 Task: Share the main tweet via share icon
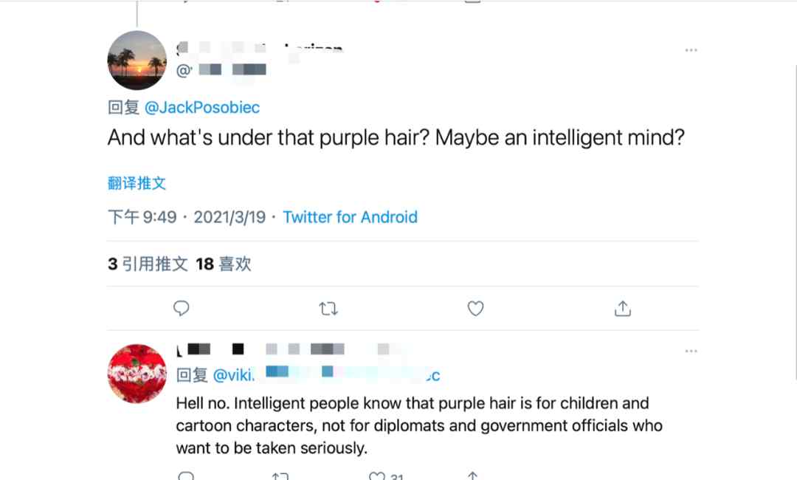(623, 309)
